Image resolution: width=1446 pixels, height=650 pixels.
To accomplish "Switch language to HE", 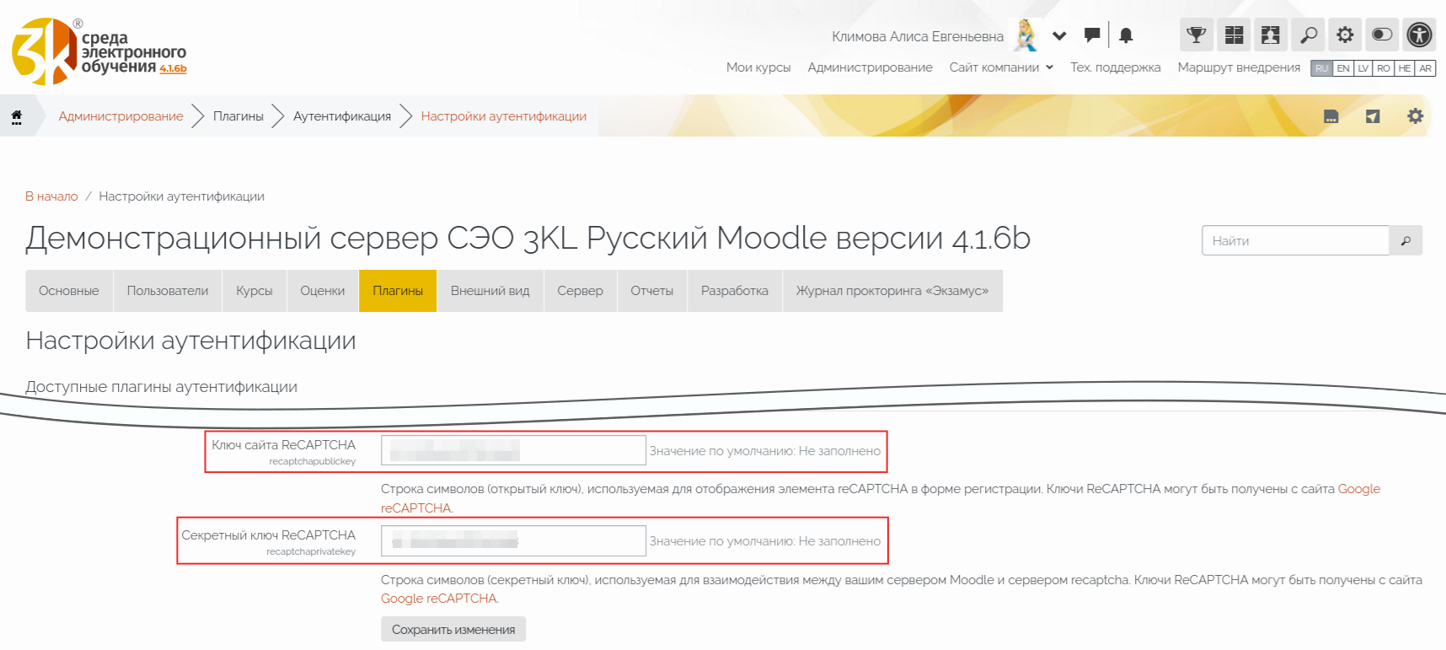I will tap(1405, 68).
